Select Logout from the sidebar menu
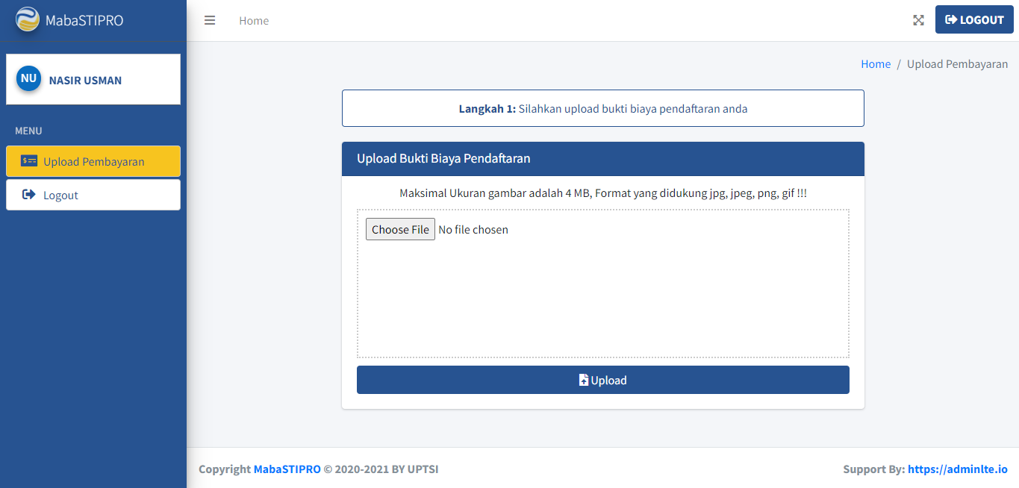Screen dimensions: 1019x488 click(x=60, y=195)
